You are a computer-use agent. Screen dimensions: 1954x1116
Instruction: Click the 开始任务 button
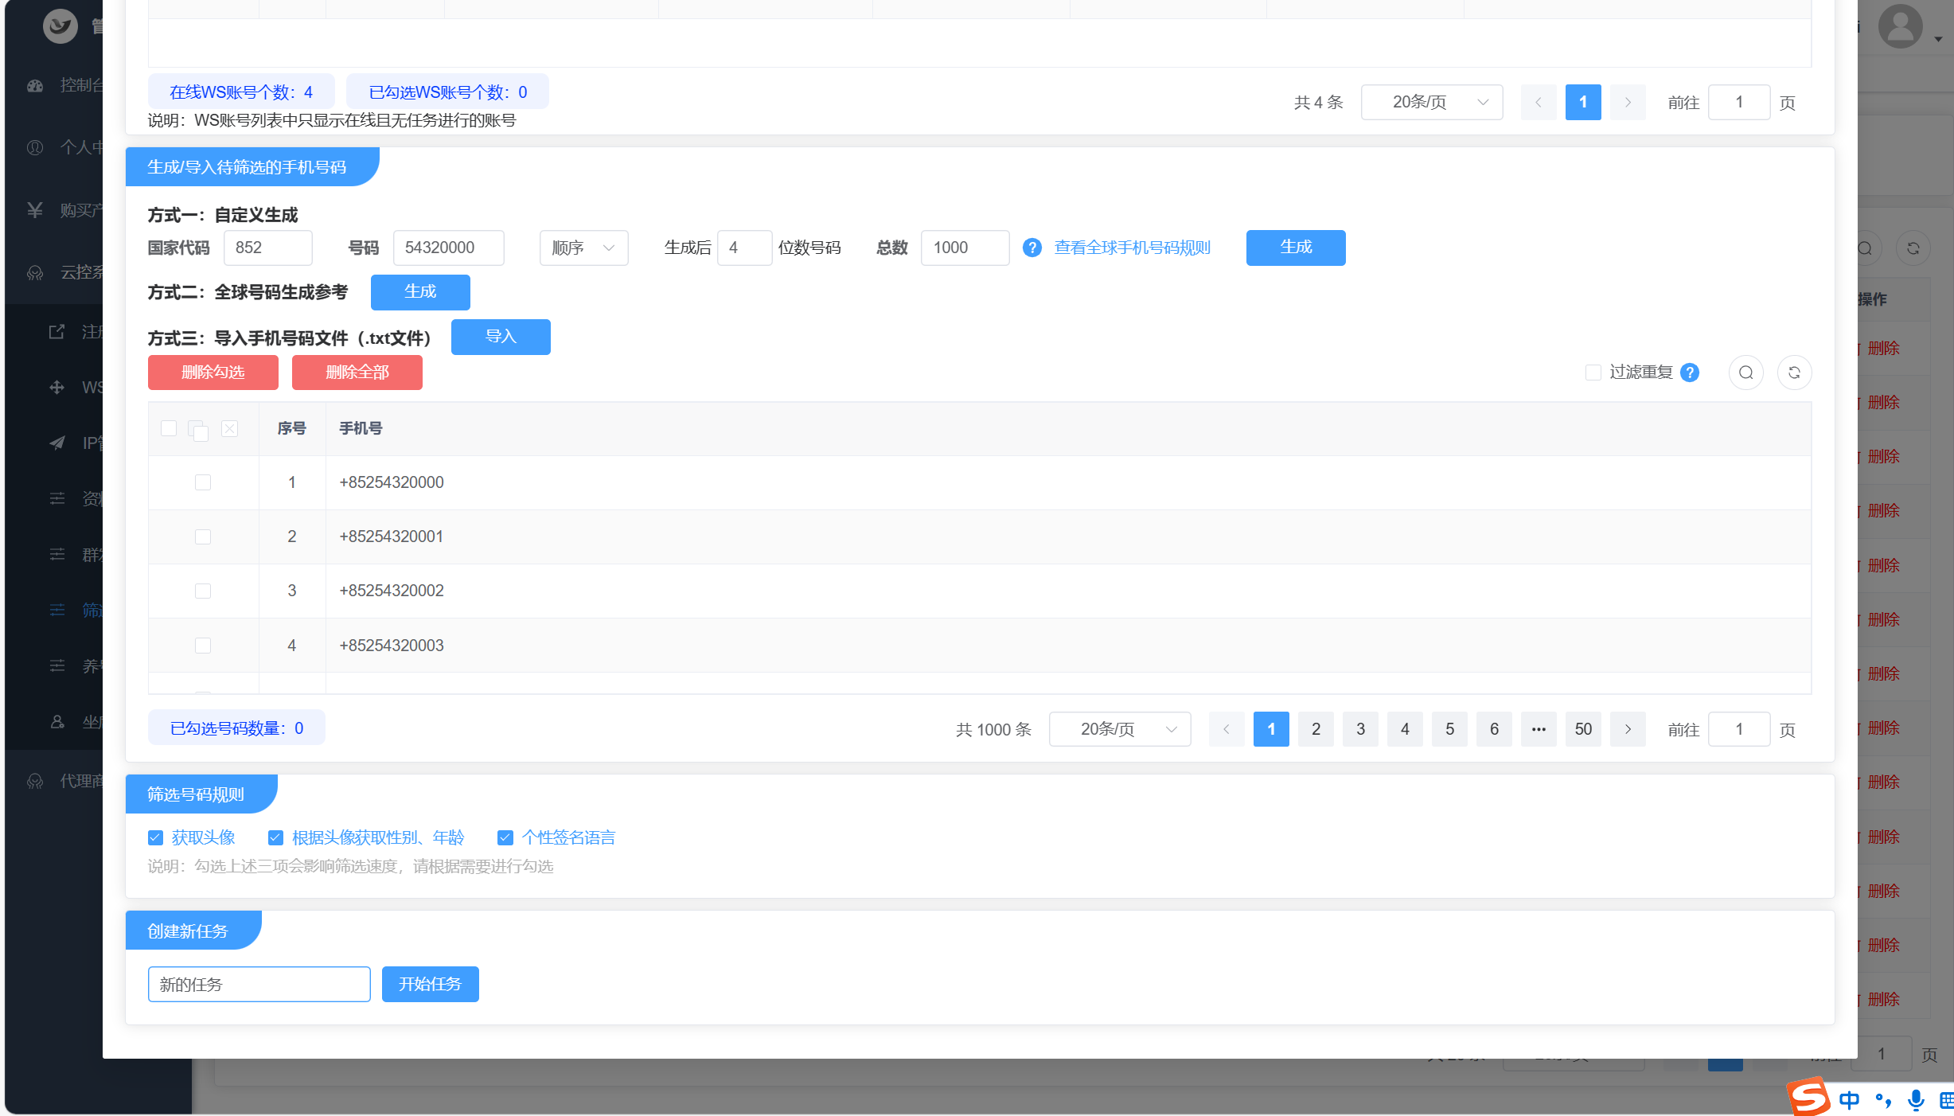click(431, 984)
